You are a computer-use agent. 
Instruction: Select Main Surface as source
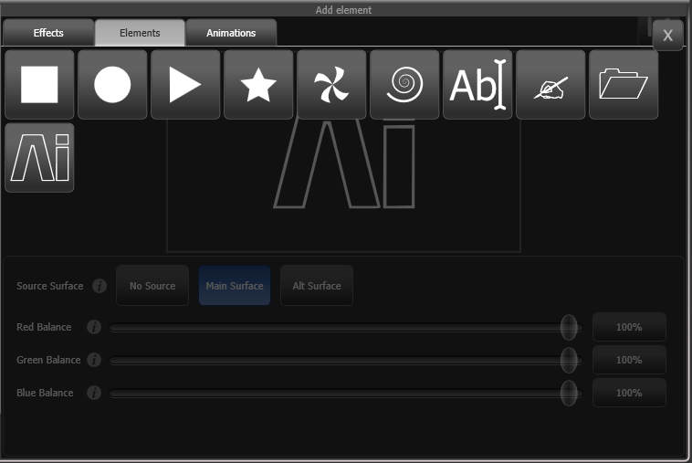235,286
